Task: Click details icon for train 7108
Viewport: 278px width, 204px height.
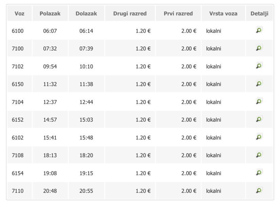Action: [259, 154]
